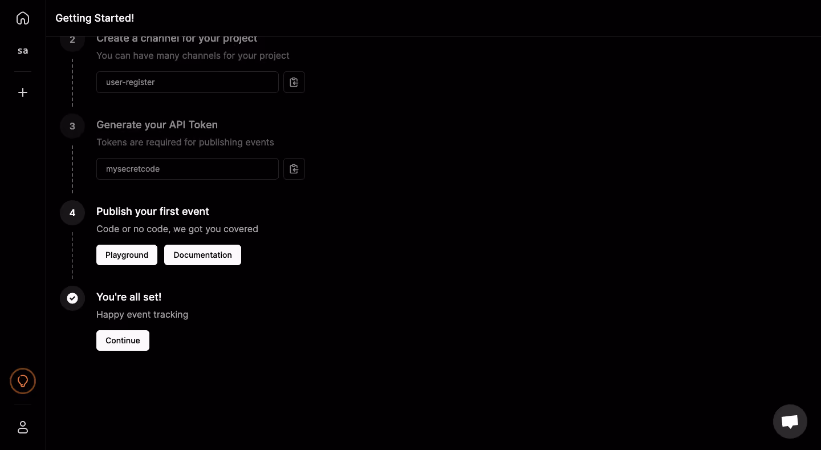Image resolution: width=821 pixels, height=450 pixels.
Task: Click the Continue button
Action: pyautogui.click(x=123, y=340)
